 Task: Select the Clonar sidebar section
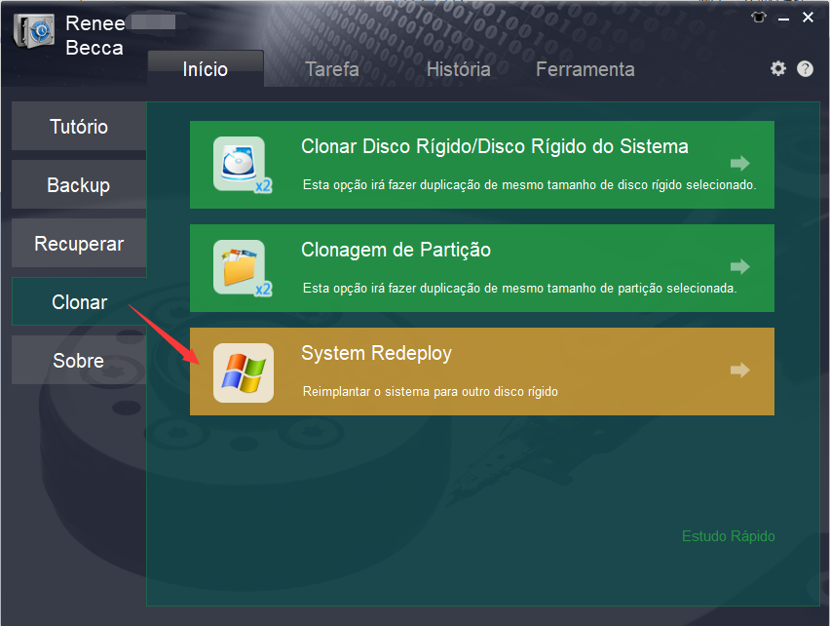click(x=79, y=302)
